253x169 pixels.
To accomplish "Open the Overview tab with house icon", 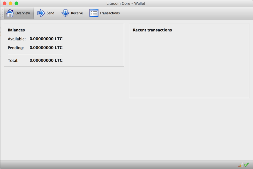I will 19,13.
